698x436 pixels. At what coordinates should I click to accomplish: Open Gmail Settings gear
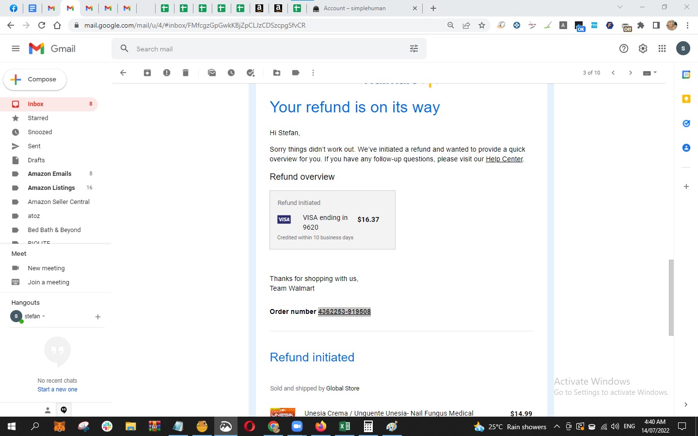click(643, 48)
